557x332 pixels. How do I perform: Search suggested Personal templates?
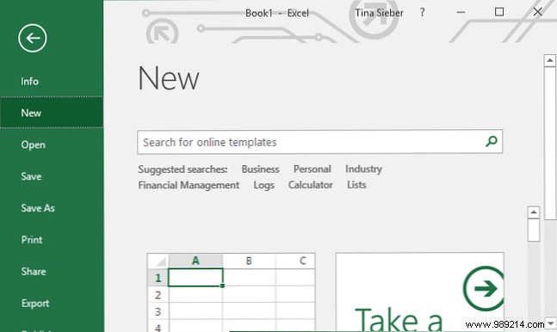(312, 169)
